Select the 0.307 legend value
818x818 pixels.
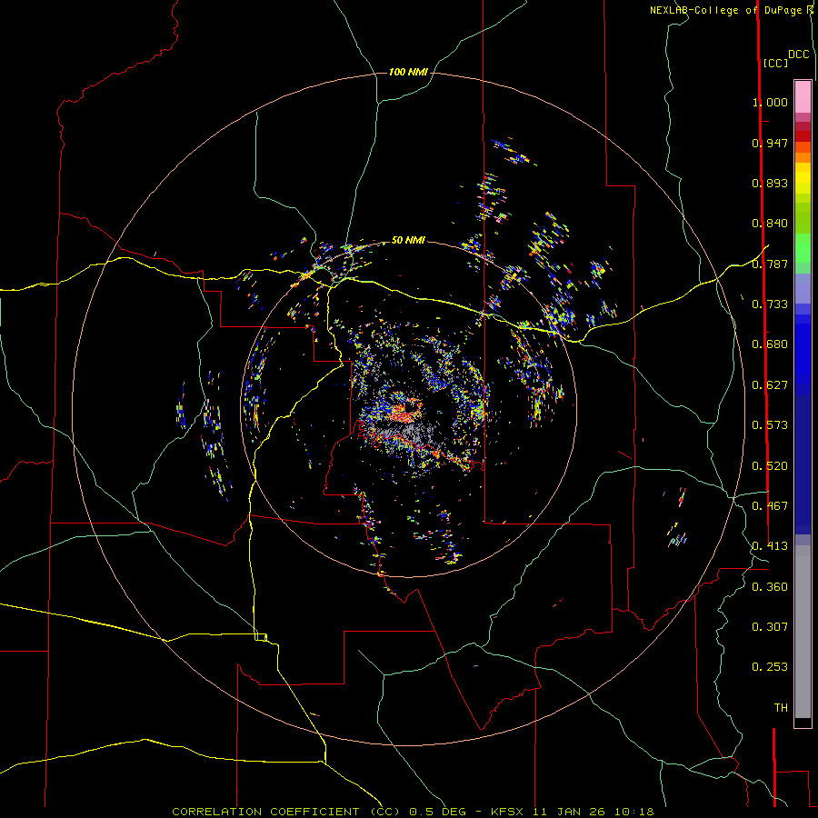pos(770,627)
